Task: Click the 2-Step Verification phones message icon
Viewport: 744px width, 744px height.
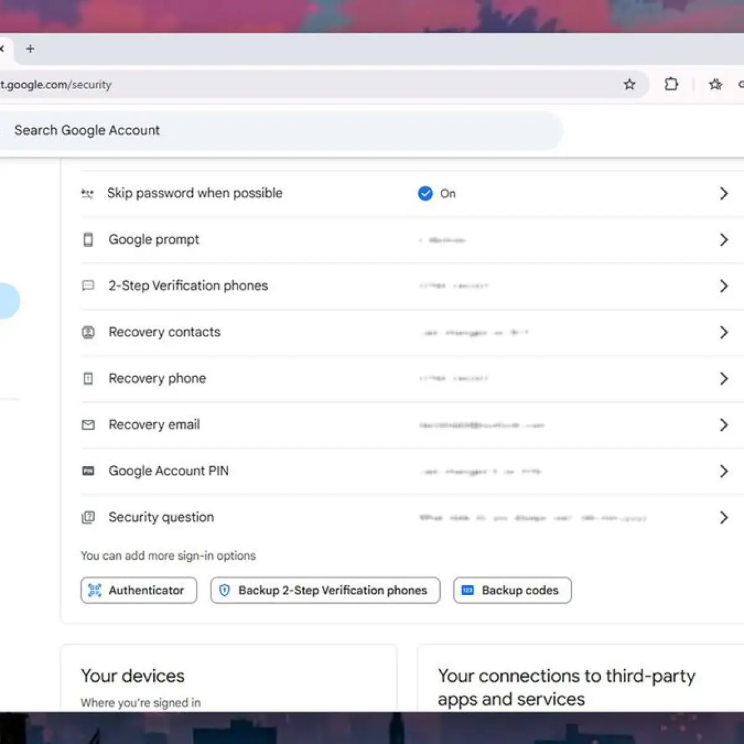Action: 88,286
